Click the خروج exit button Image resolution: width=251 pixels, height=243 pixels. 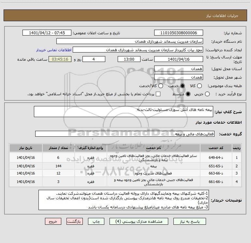pyautogui.click(x=53, y=221)
